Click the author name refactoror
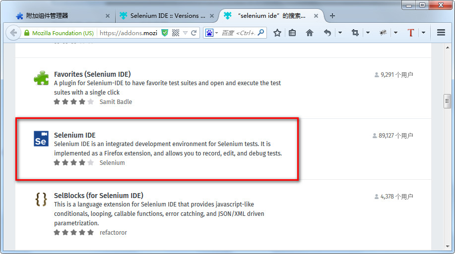Viewport: 455px width, 254px height. click(x=114, y=233)
